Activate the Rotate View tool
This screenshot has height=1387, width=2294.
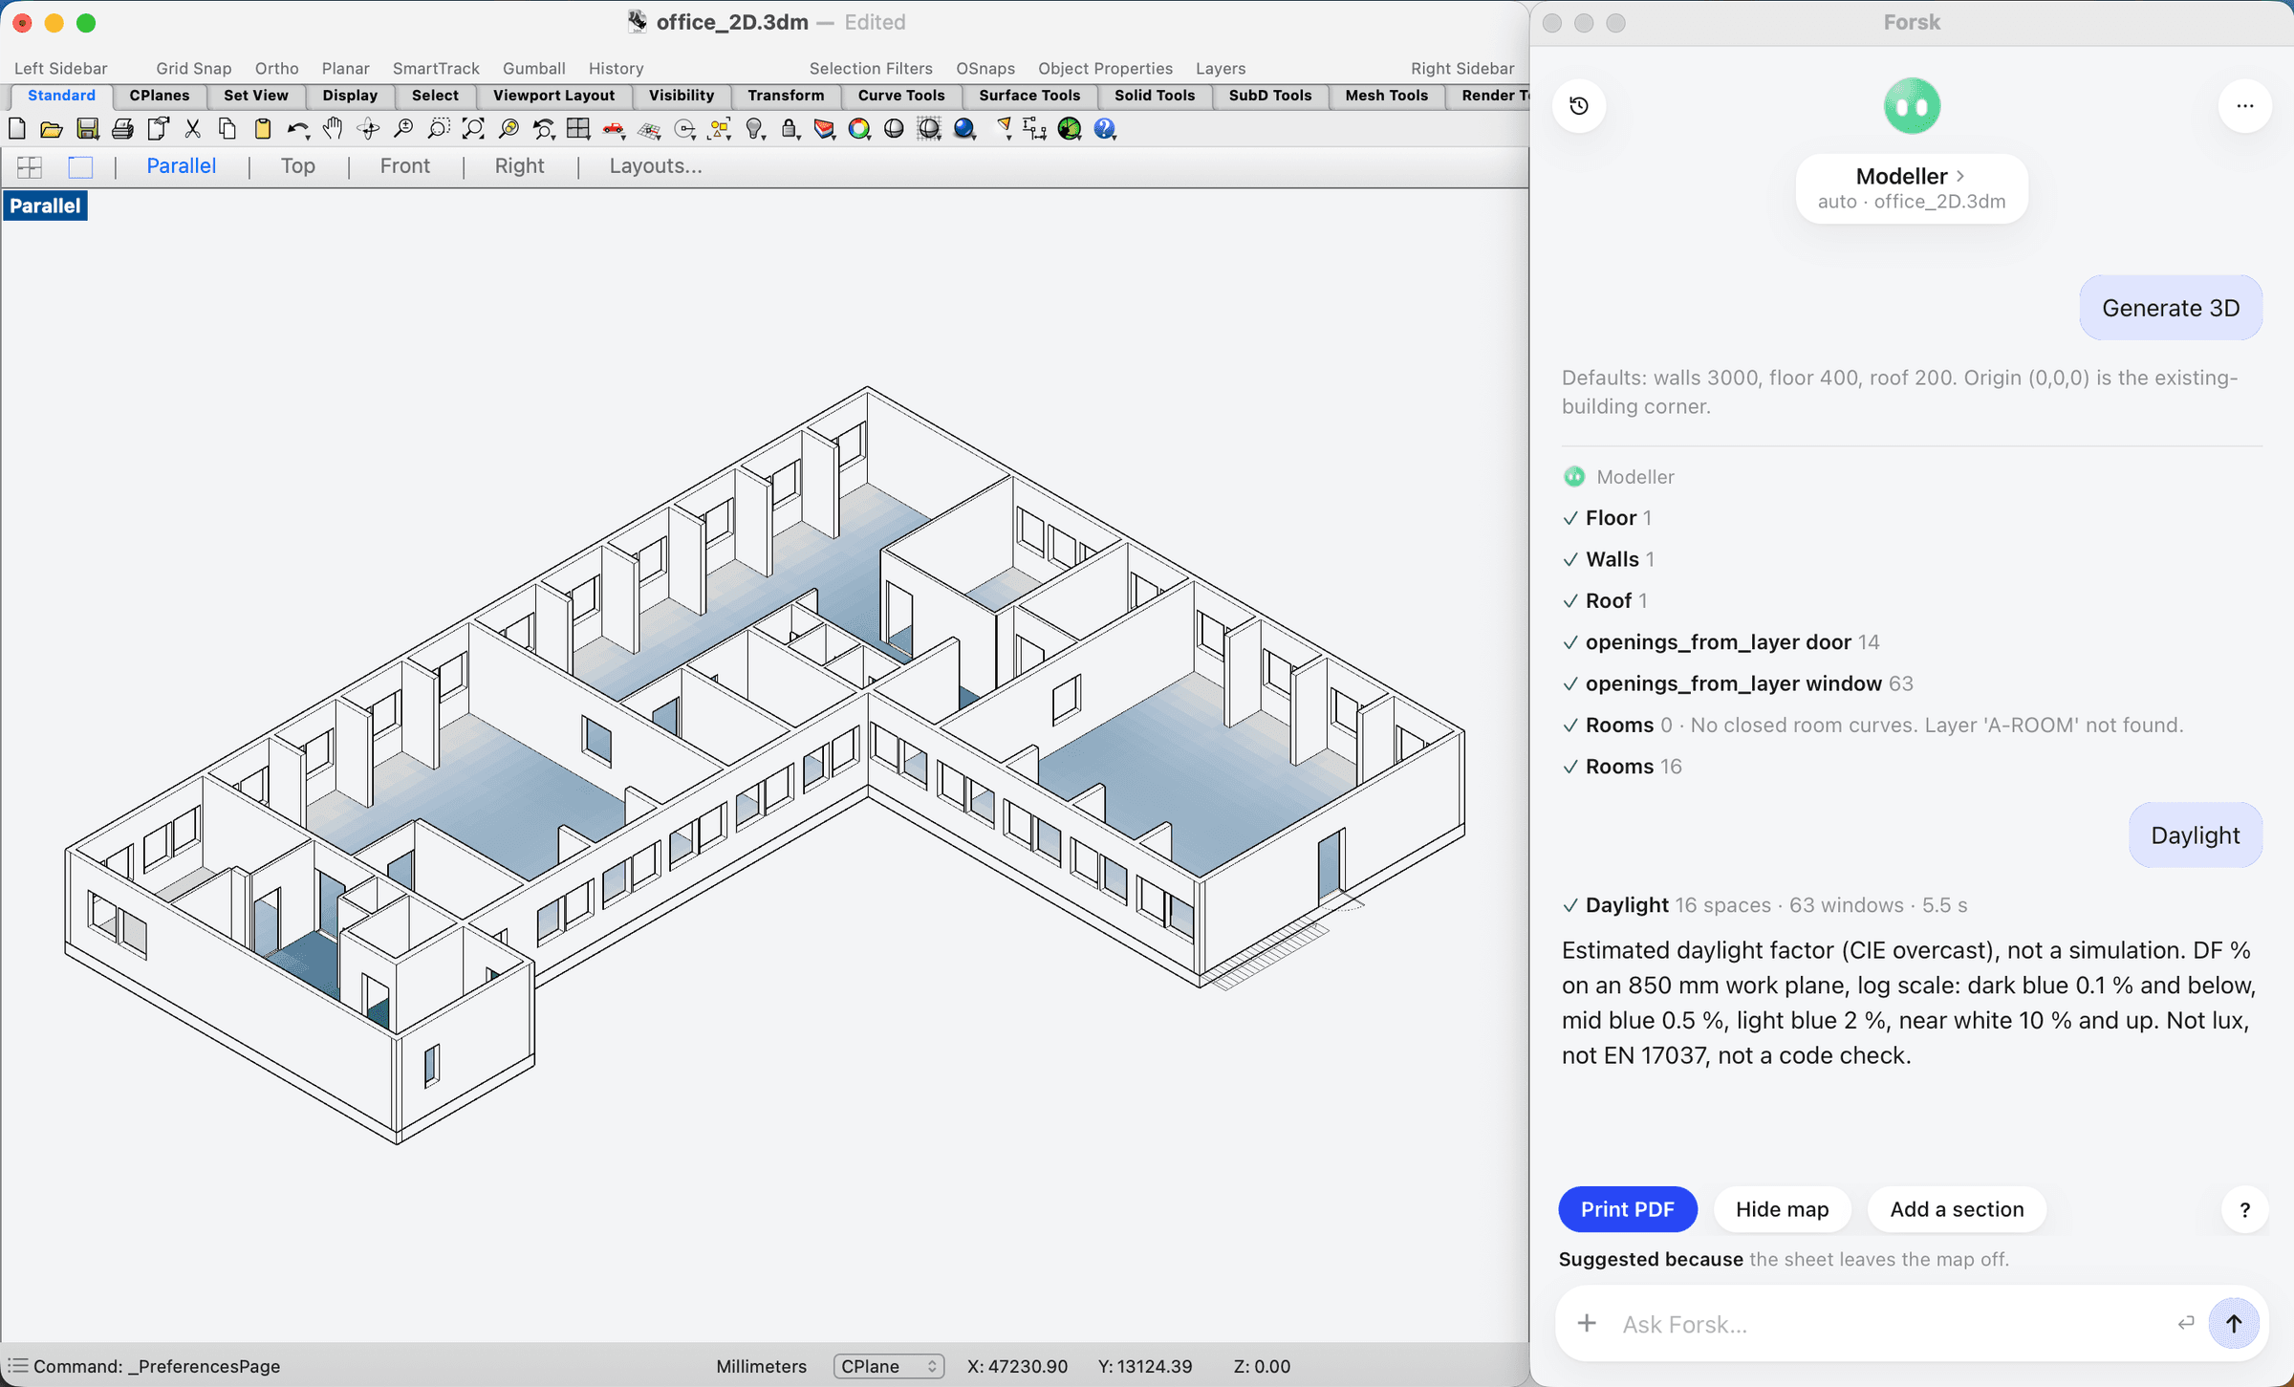coord(368,129)
